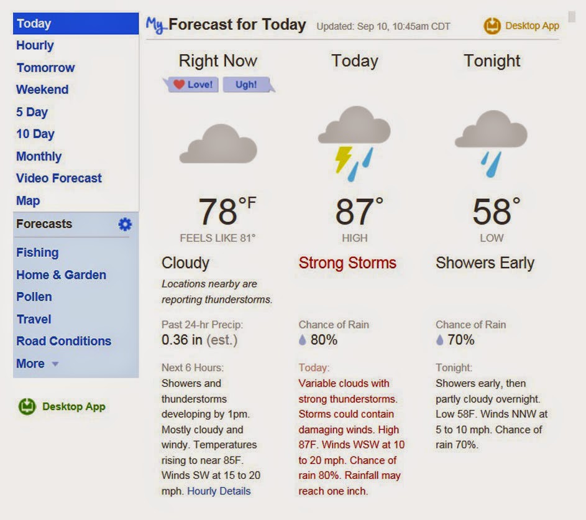The height and width of the screenshot is (520, 586).
Task: Open the 10 Day forecast
Action: [x=35, y=134]
